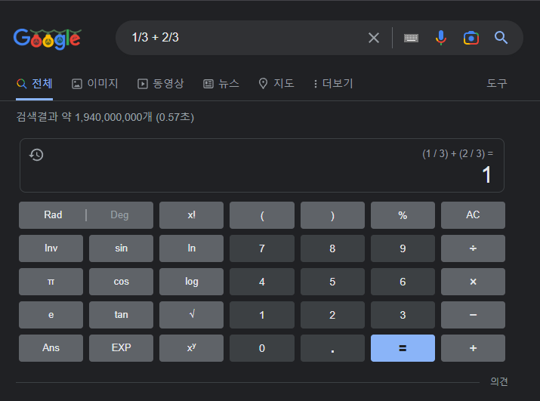Open the 뉴스 tab
The image size is (540, 401).
(221, 84)
